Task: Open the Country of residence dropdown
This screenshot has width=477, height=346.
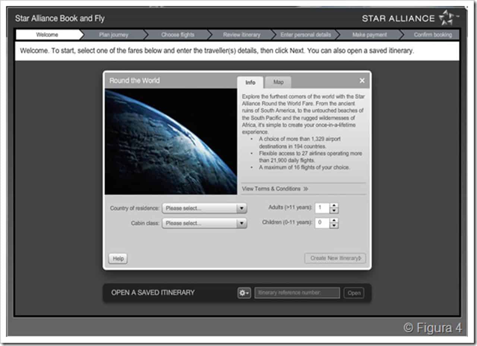Action: point(204,208)
